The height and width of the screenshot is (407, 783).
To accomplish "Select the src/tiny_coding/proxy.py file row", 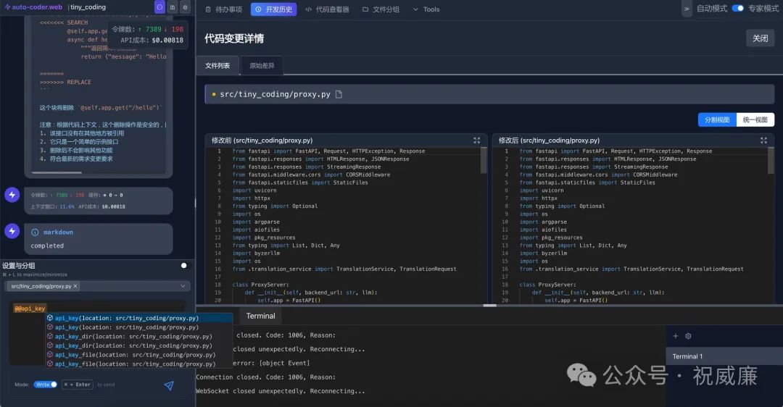I will point(489,94).
